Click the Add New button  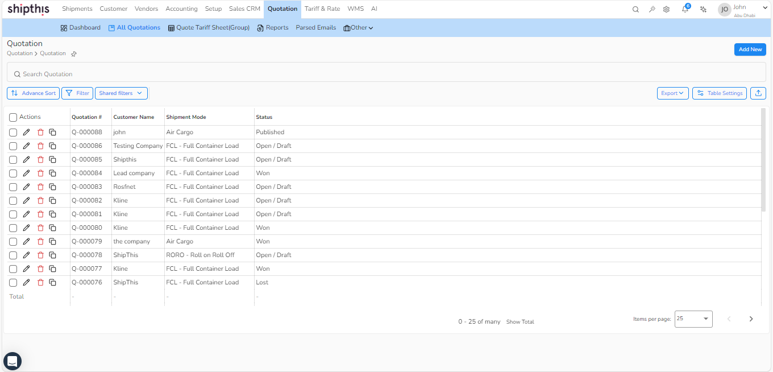pos(750,49)
